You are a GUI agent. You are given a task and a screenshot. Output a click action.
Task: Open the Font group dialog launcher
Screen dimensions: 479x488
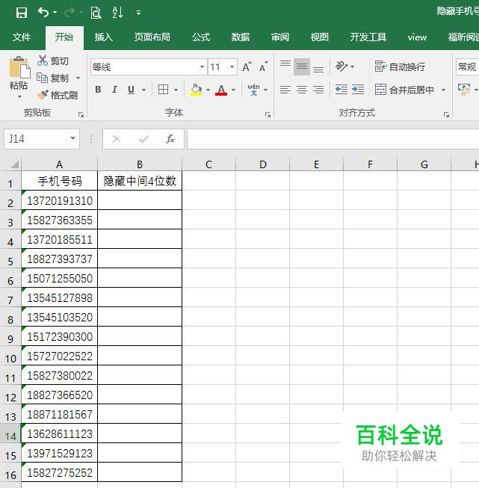tap(268, 115)
